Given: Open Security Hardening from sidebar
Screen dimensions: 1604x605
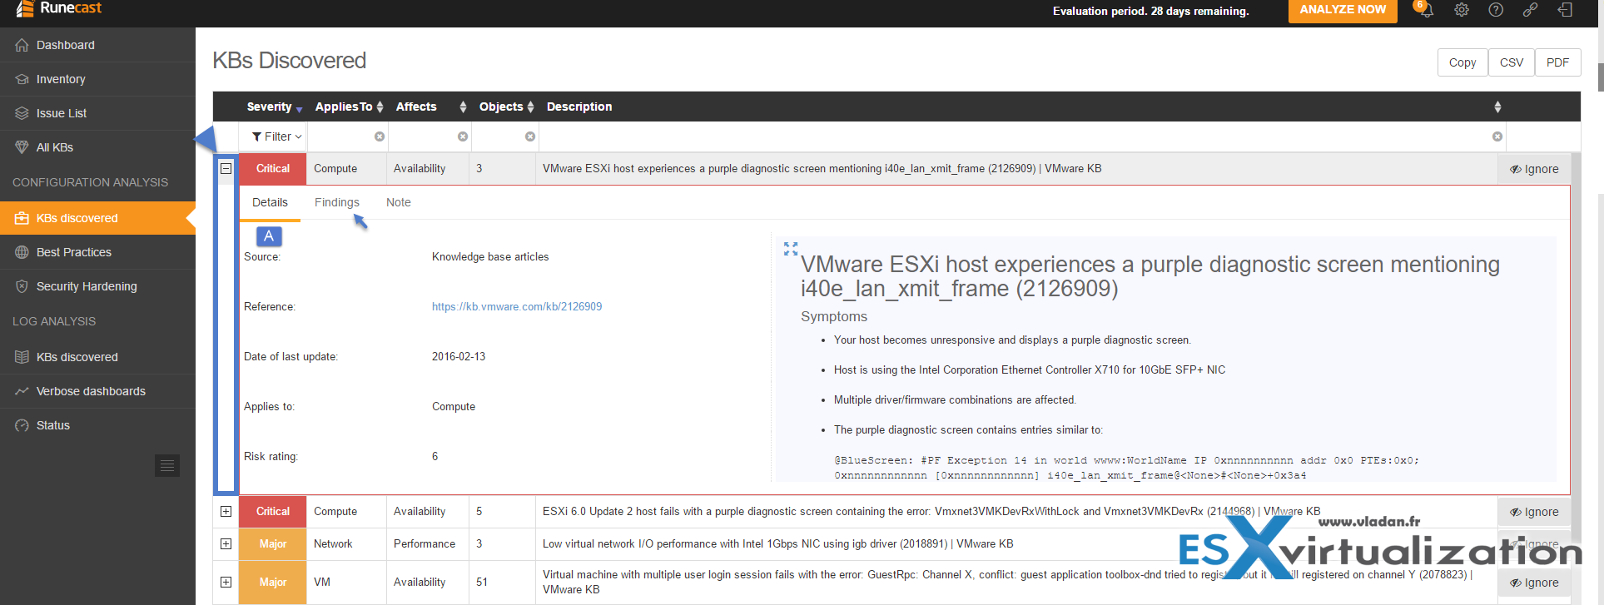Looking at the screenshot, I should [97, 286].
